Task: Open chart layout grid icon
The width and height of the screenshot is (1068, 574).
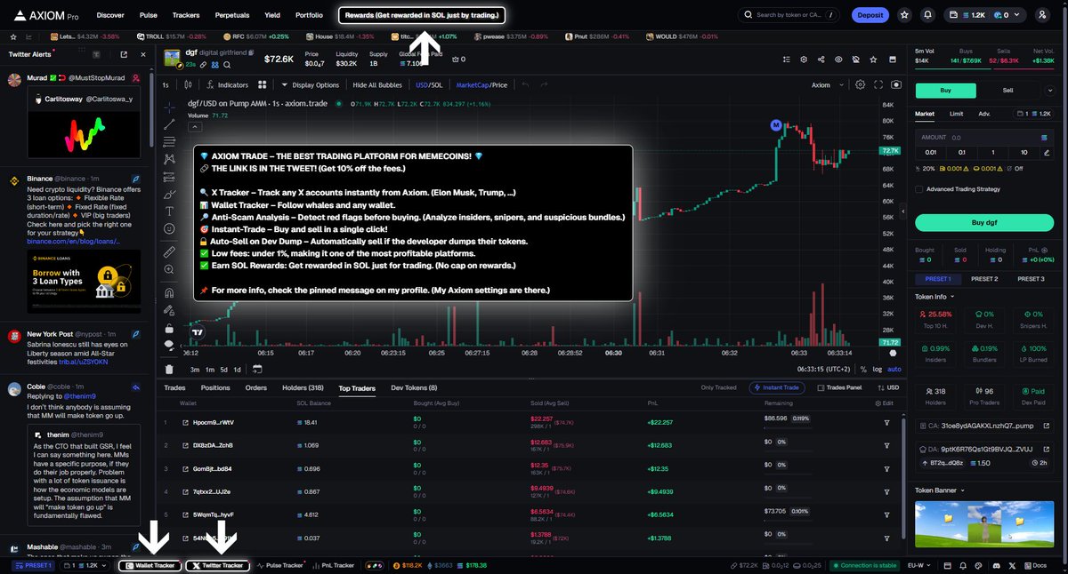Action: [x=263, y=85]
